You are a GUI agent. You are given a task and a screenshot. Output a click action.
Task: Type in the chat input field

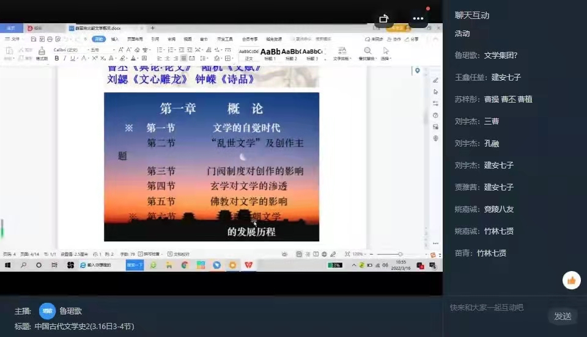pos(497,308)
